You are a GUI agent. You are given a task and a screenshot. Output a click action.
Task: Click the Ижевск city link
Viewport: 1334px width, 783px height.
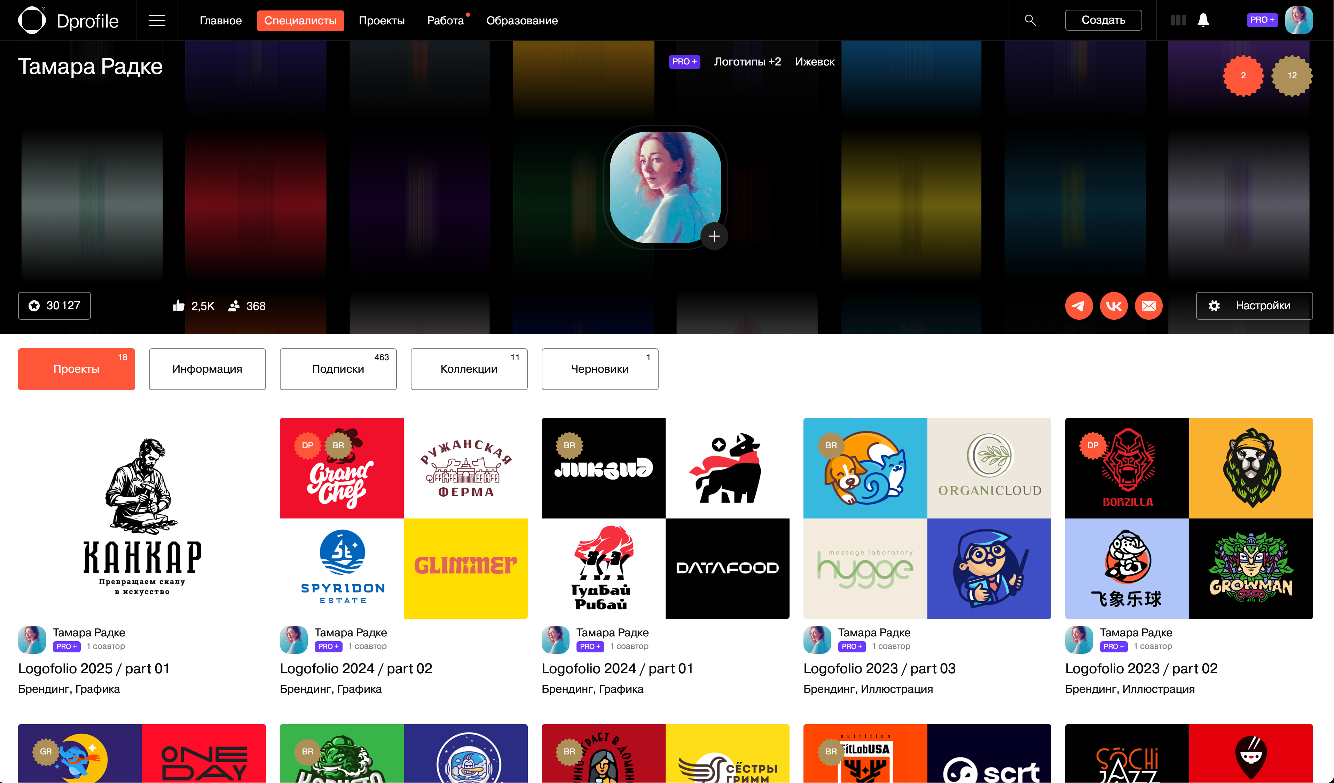815,61
